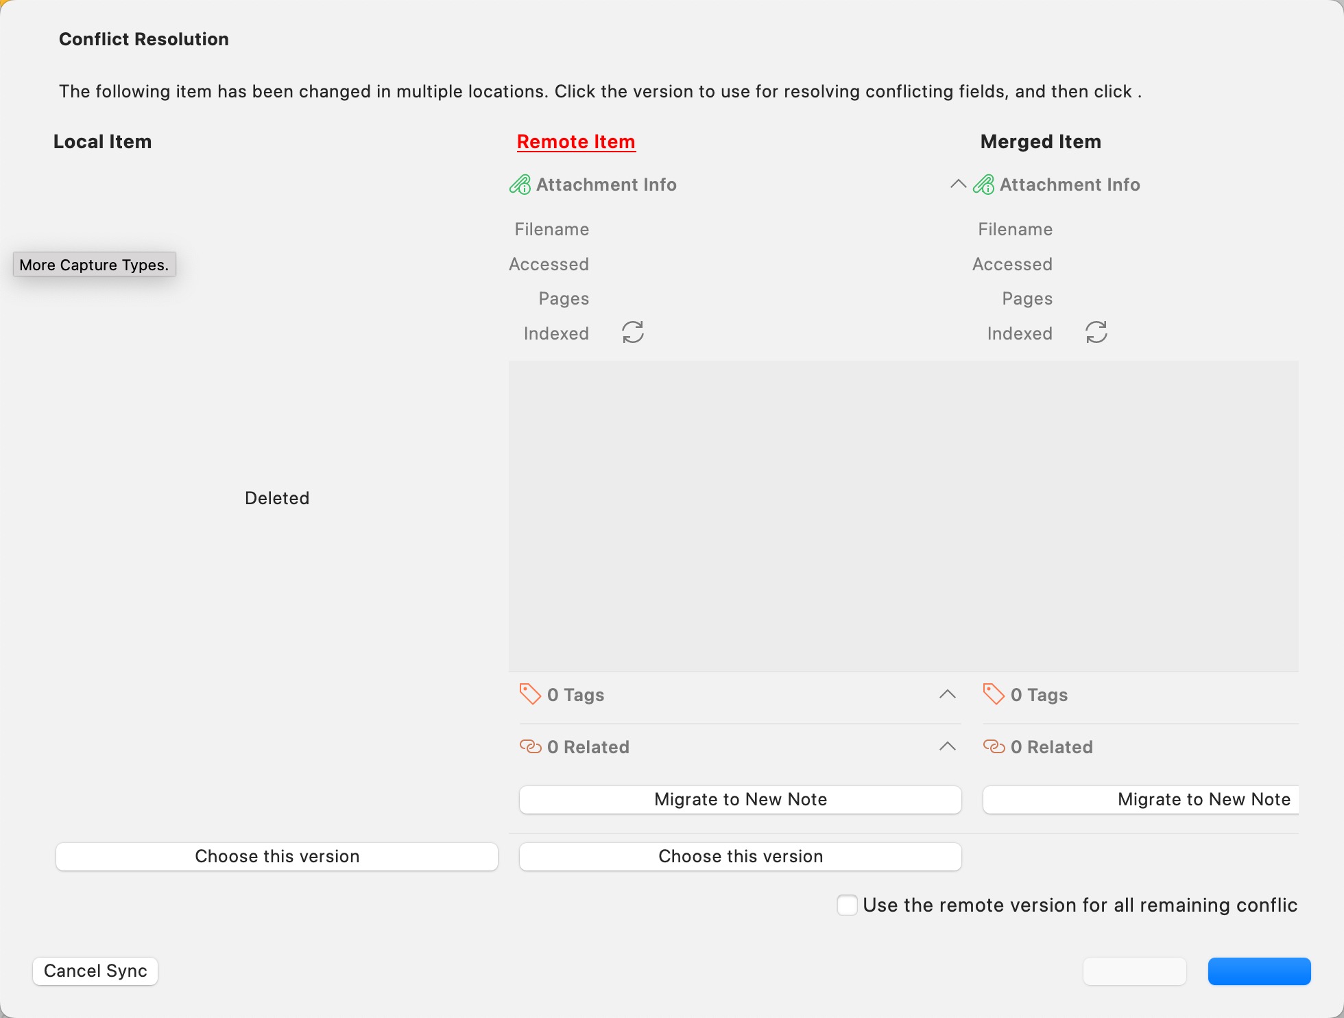
Task: Collapse Remote Item 0 Related section
Action: point(947,746)
